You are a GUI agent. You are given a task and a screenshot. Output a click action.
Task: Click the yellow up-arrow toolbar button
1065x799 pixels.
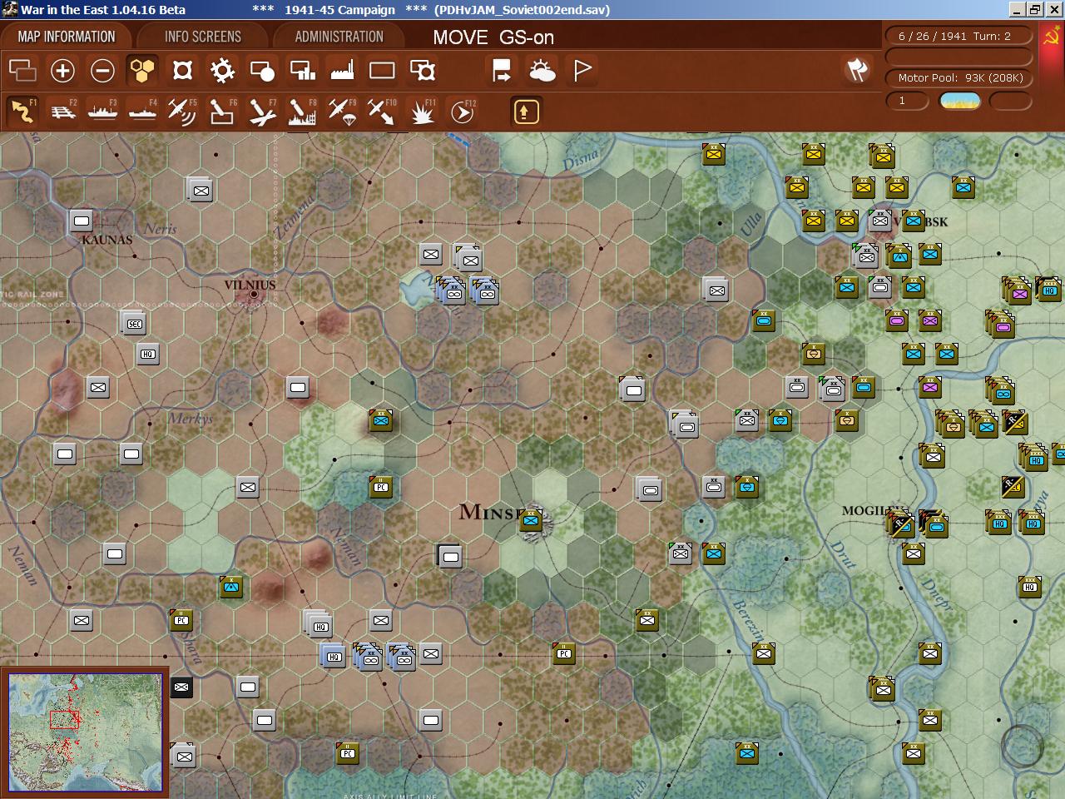point(526,112)
